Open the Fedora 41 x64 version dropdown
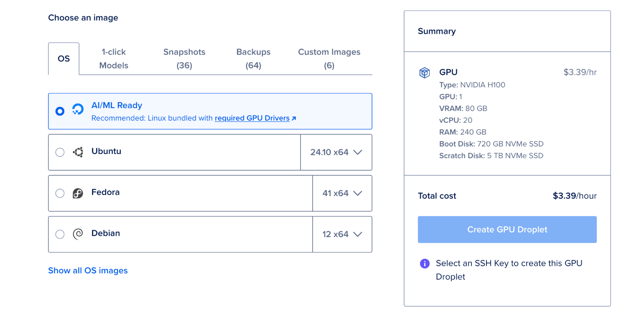Viewport: 631px width, 313px height. pos(342,193)
